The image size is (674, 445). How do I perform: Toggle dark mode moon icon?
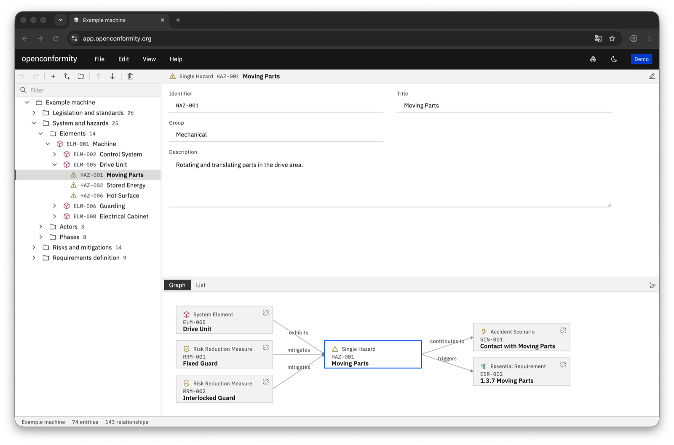[x=614, y=59]
